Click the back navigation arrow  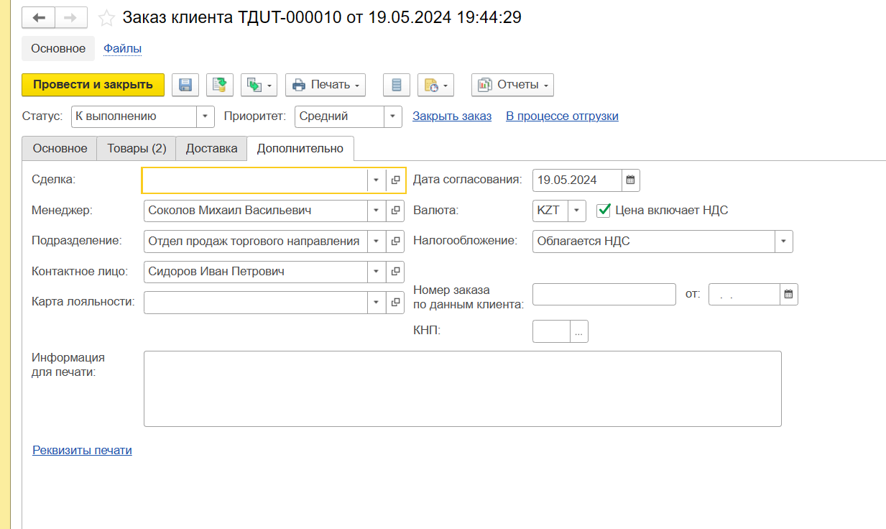[38, 18]
